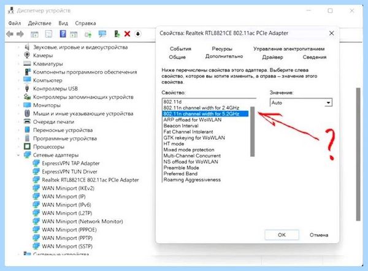Expand the USB controllers category
This screenshot has height=271, width=368.
[18, 89]
